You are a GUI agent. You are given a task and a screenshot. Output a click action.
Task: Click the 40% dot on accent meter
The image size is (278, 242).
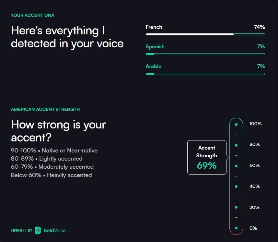[236, 187]
